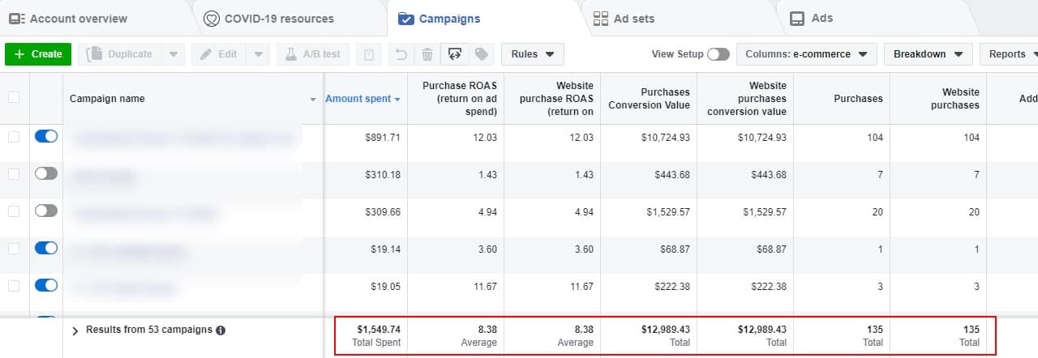Toggle View Setup switch

click(718, 54)
